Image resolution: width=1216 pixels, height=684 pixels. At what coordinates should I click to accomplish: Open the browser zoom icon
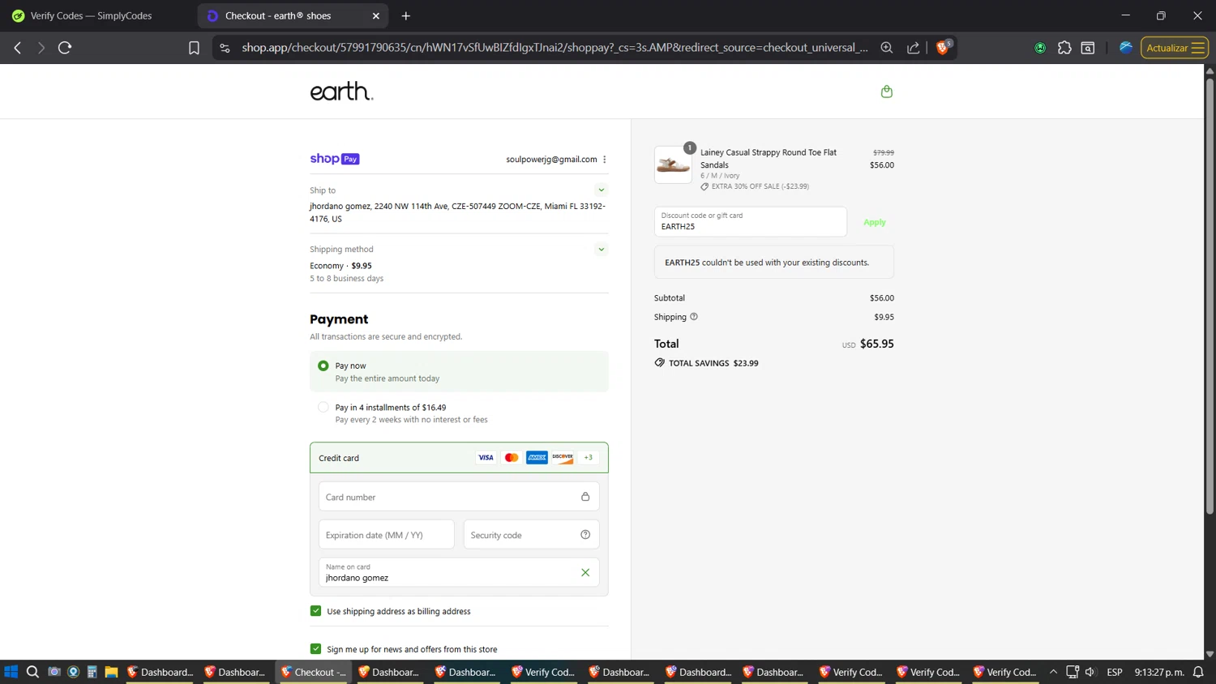click(x=887, y=48)
